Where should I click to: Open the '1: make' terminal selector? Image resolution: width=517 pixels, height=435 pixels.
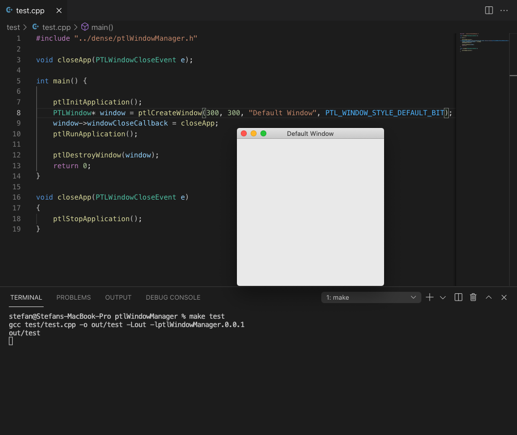371,297
